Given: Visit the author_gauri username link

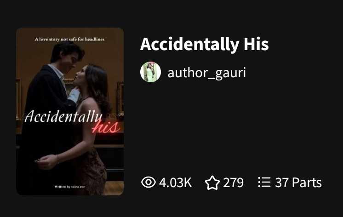Looking at the screenshot, I should click(207, 73).
